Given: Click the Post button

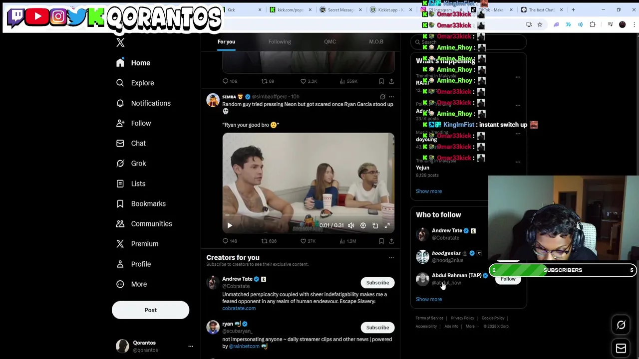Looking at the screenshot, I should point(150,310).
